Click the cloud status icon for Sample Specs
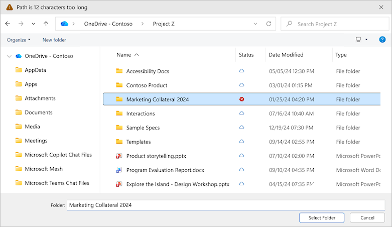 pyautogui.click(x=241, y=127)
